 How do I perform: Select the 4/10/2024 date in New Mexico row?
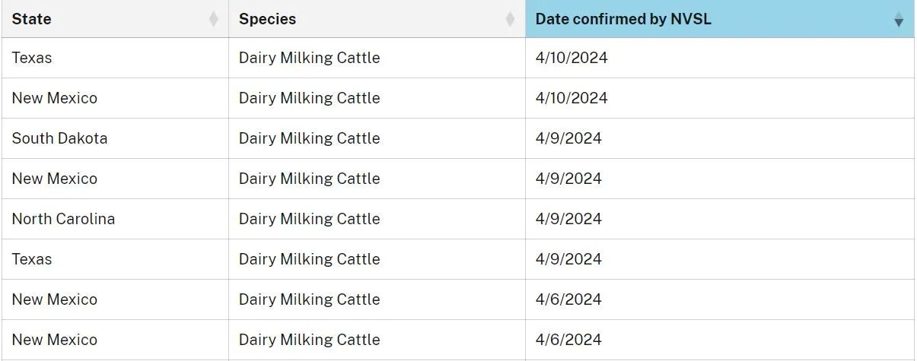click(572, 98)
